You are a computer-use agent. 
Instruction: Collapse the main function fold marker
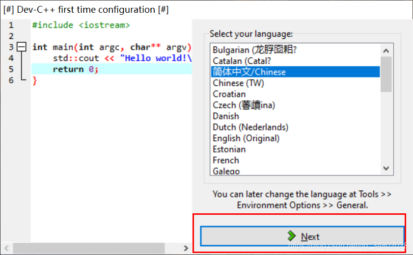tap(22, 47)
